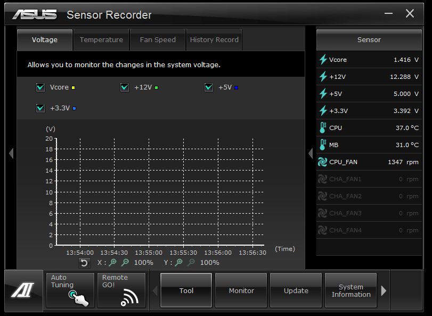Expand the panel using the right-side arrow

[x=311, y=153]
